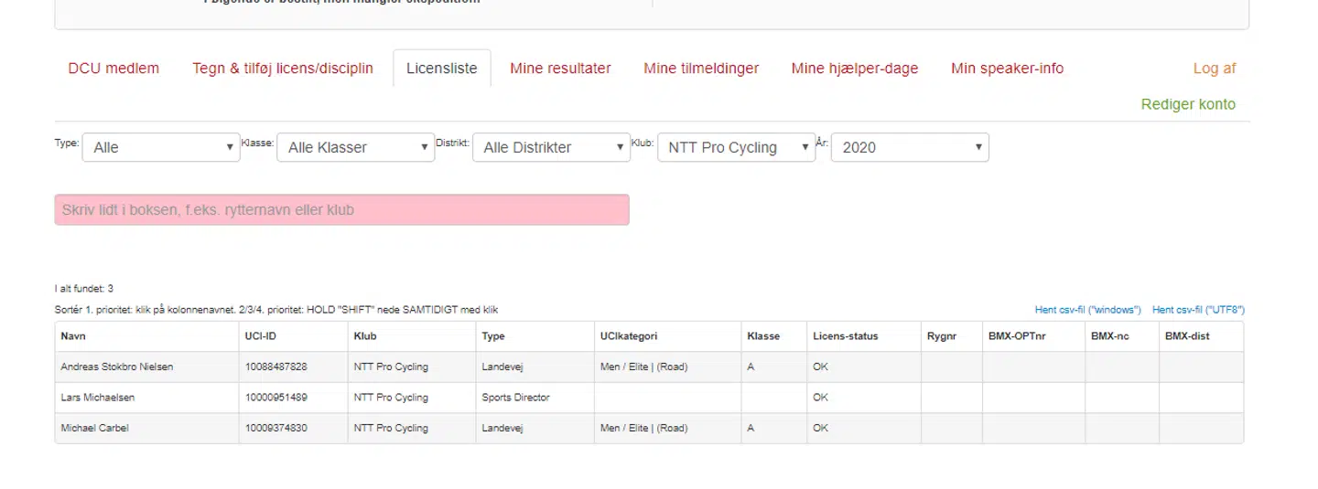This screenshot has width=1318, height=489.
Task: Switch to Tegn & tilføj licens/disciplin tab
Action: [x=283, y=69]
